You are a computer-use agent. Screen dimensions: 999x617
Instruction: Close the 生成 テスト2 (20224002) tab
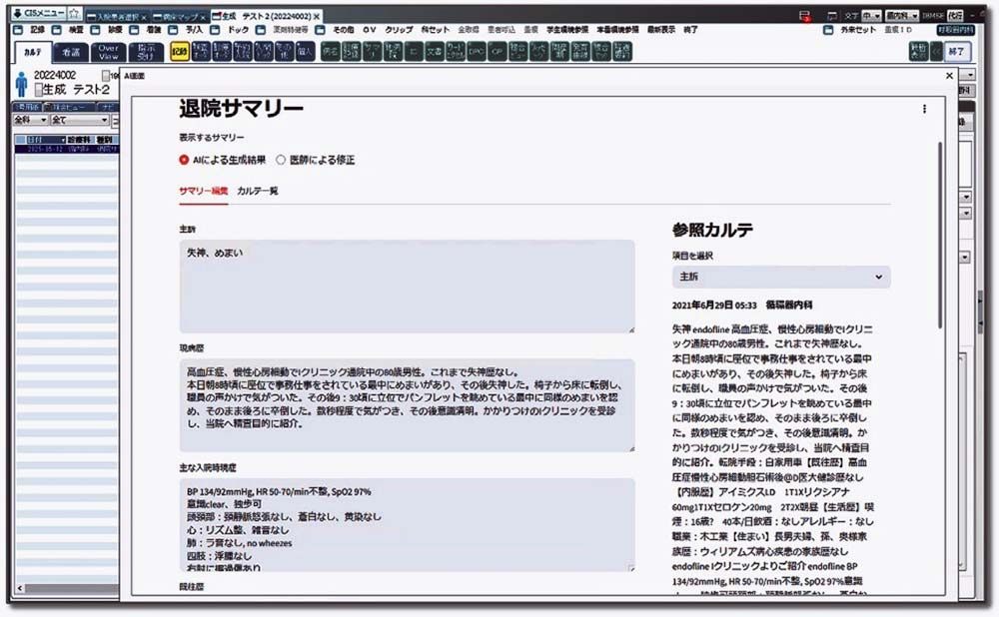tap(317, 17)
